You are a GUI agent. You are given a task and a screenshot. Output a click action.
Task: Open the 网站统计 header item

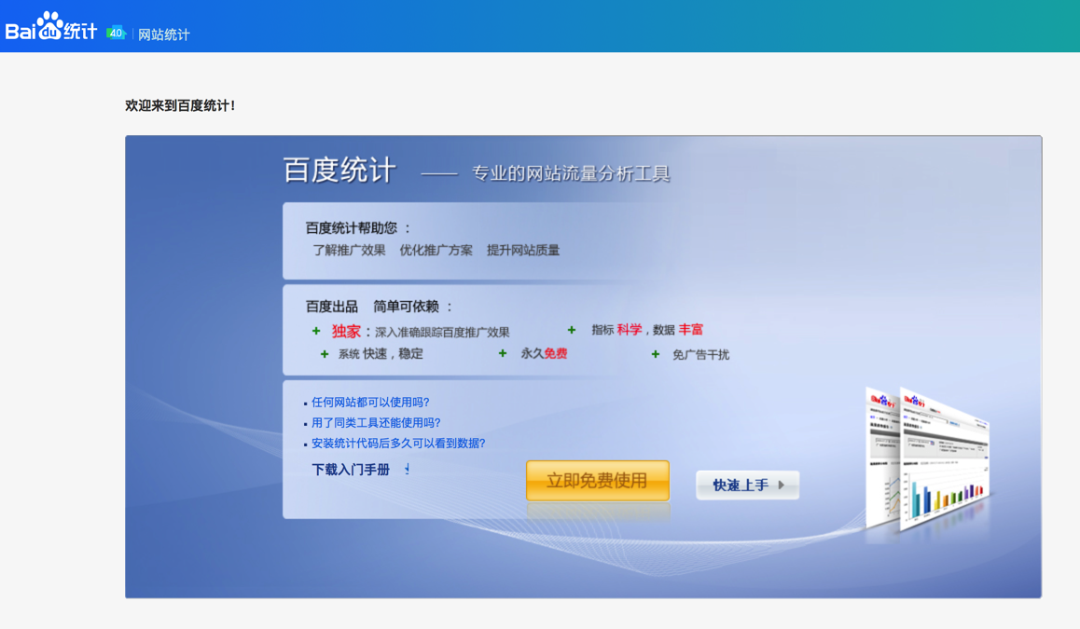(x=163, y=34)
